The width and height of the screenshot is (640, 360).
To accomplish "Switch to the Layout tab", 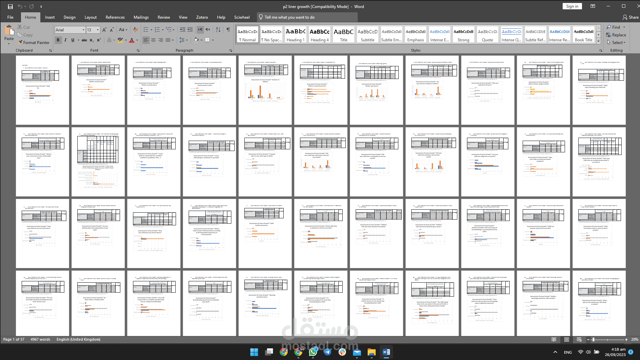I will coord(90,17).
